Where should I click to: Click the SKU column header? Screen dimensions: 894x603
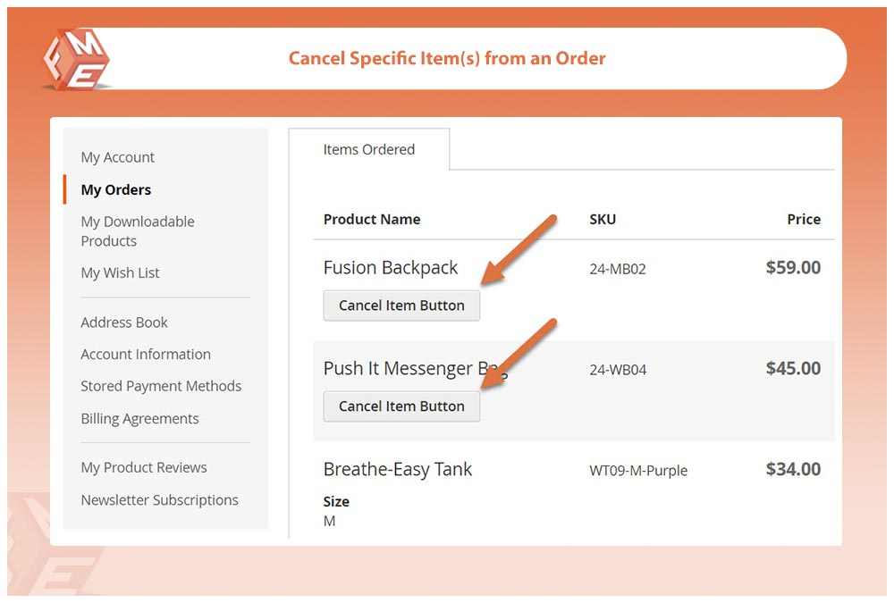[603, 220]
